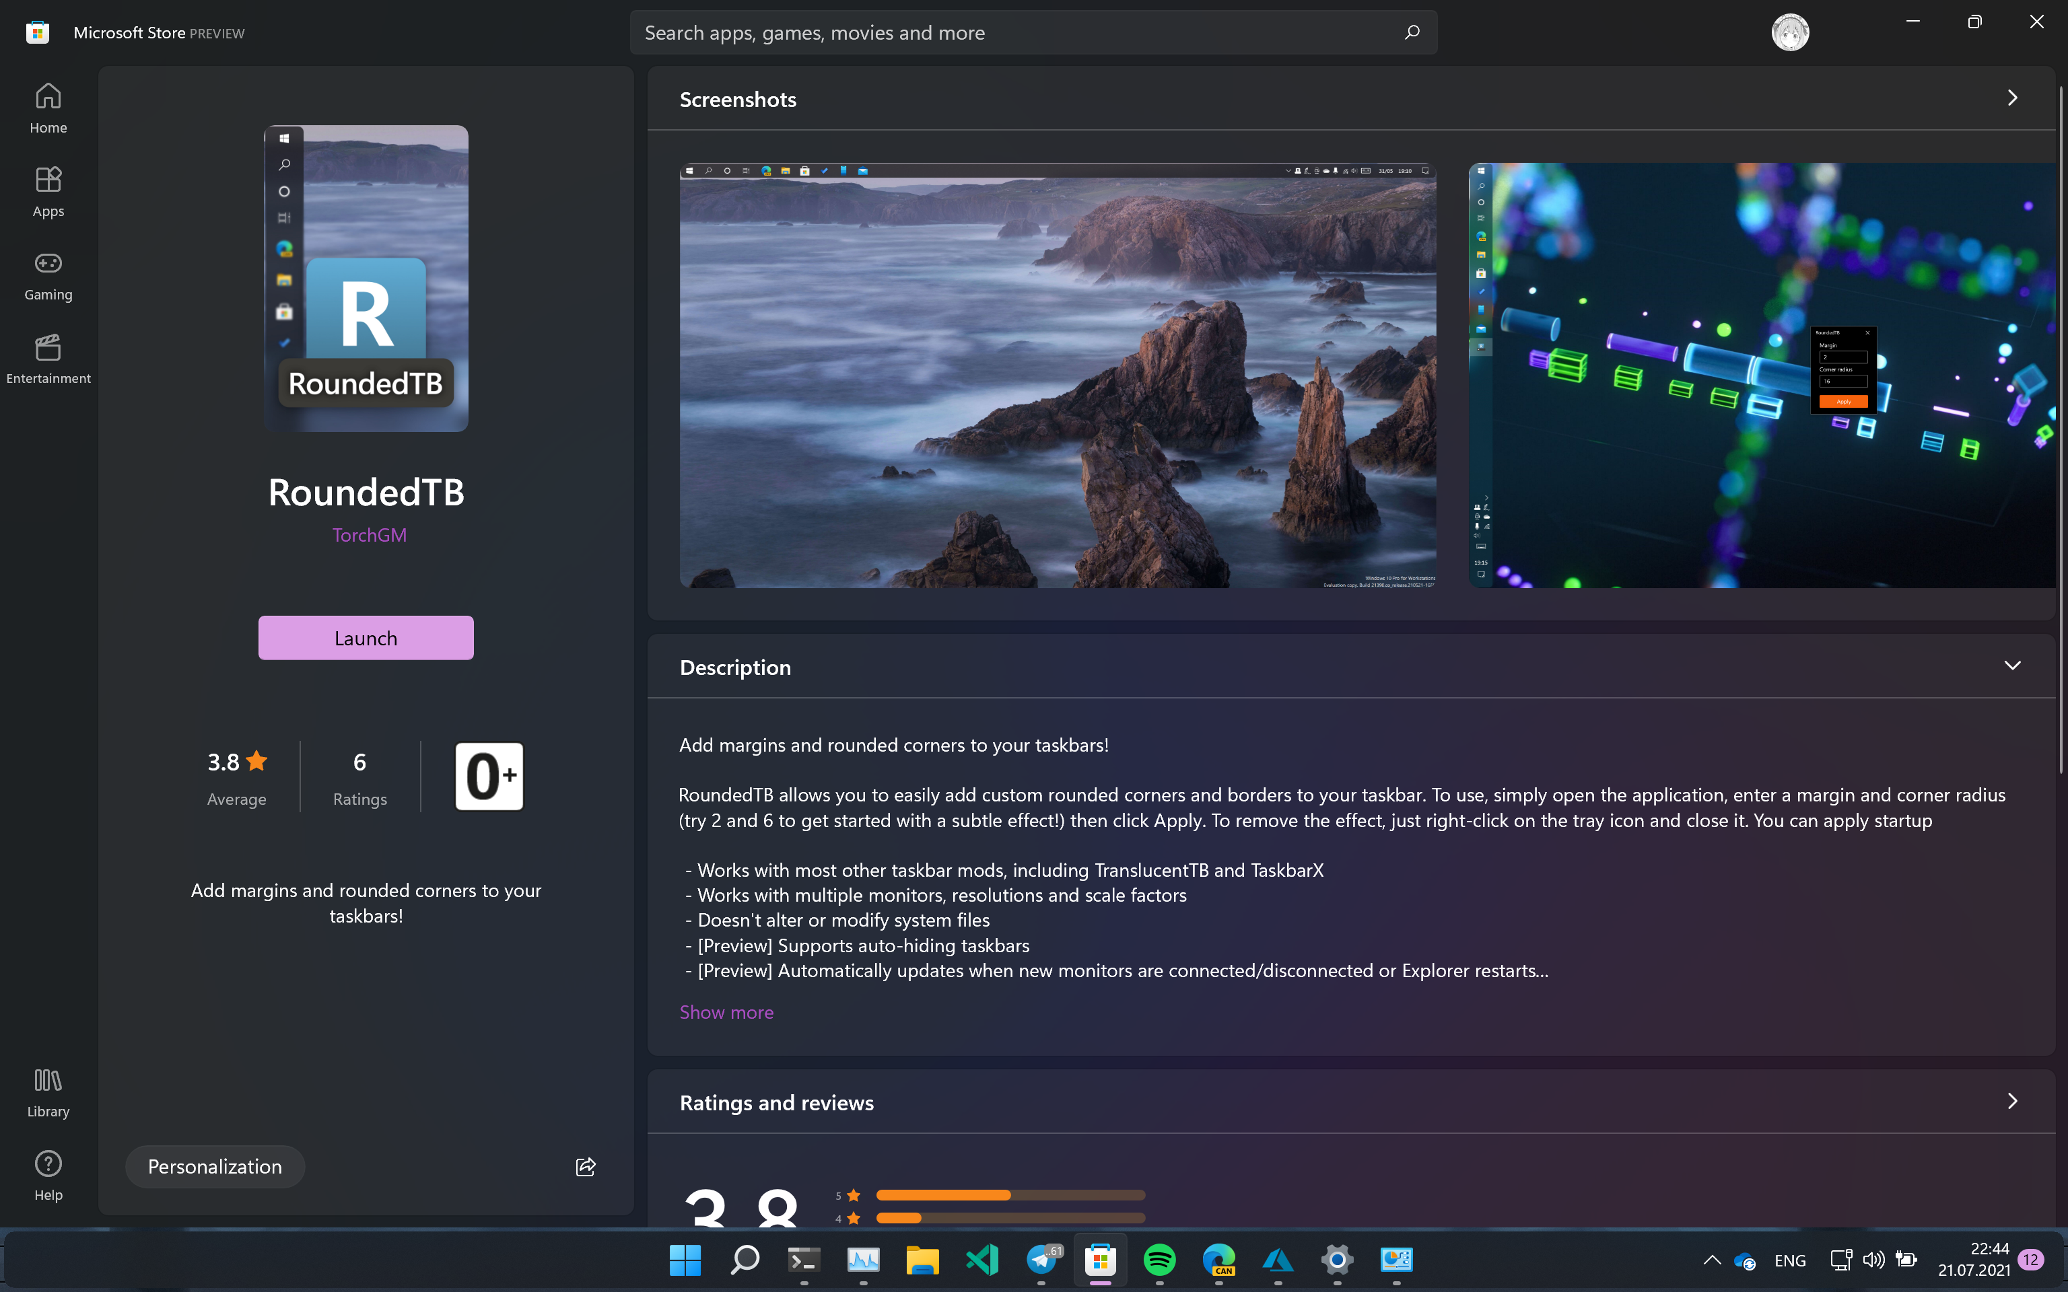The width and height of the screenshot is (2068, 1292).
Task: Open Windows Start menu
Action: click(685, 1260)
